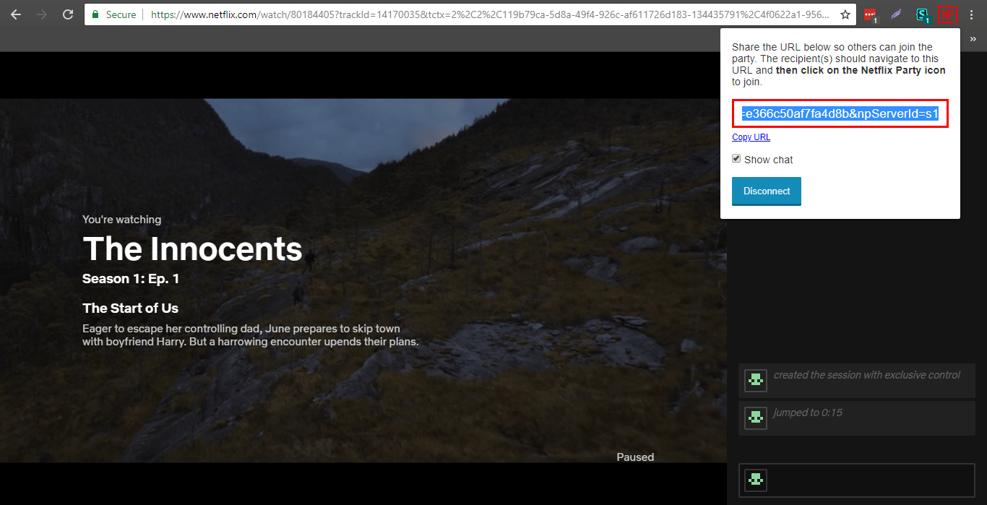The width and height of the screenshot is (987, 505).
Task: Click the Copy URL link
Action: (751, 137)
